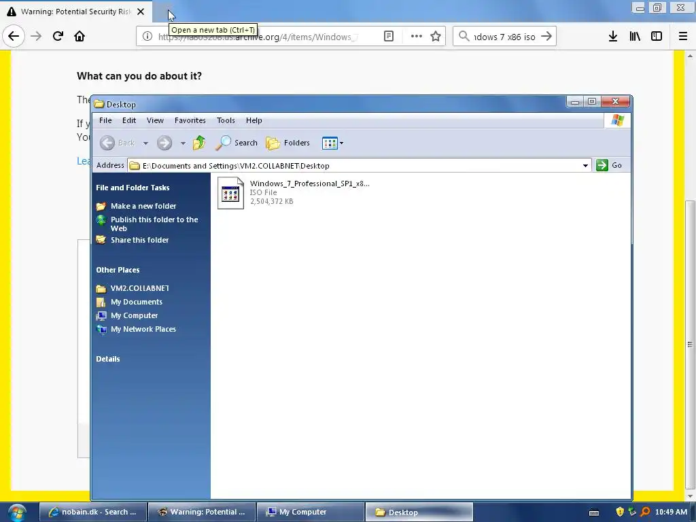Open the Help menu

(254, 120)
